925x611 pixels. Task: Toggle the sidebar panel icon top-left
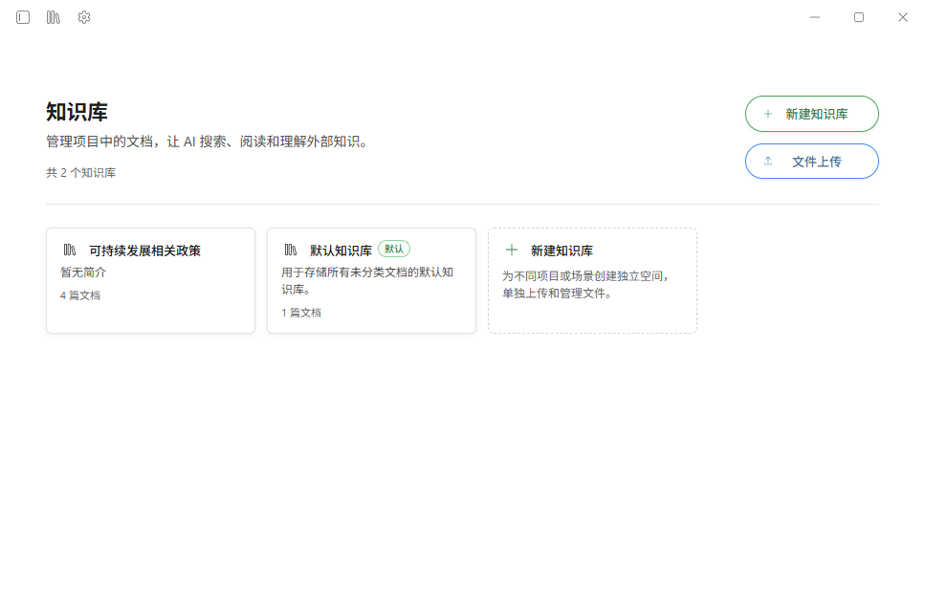coord(22,16)
